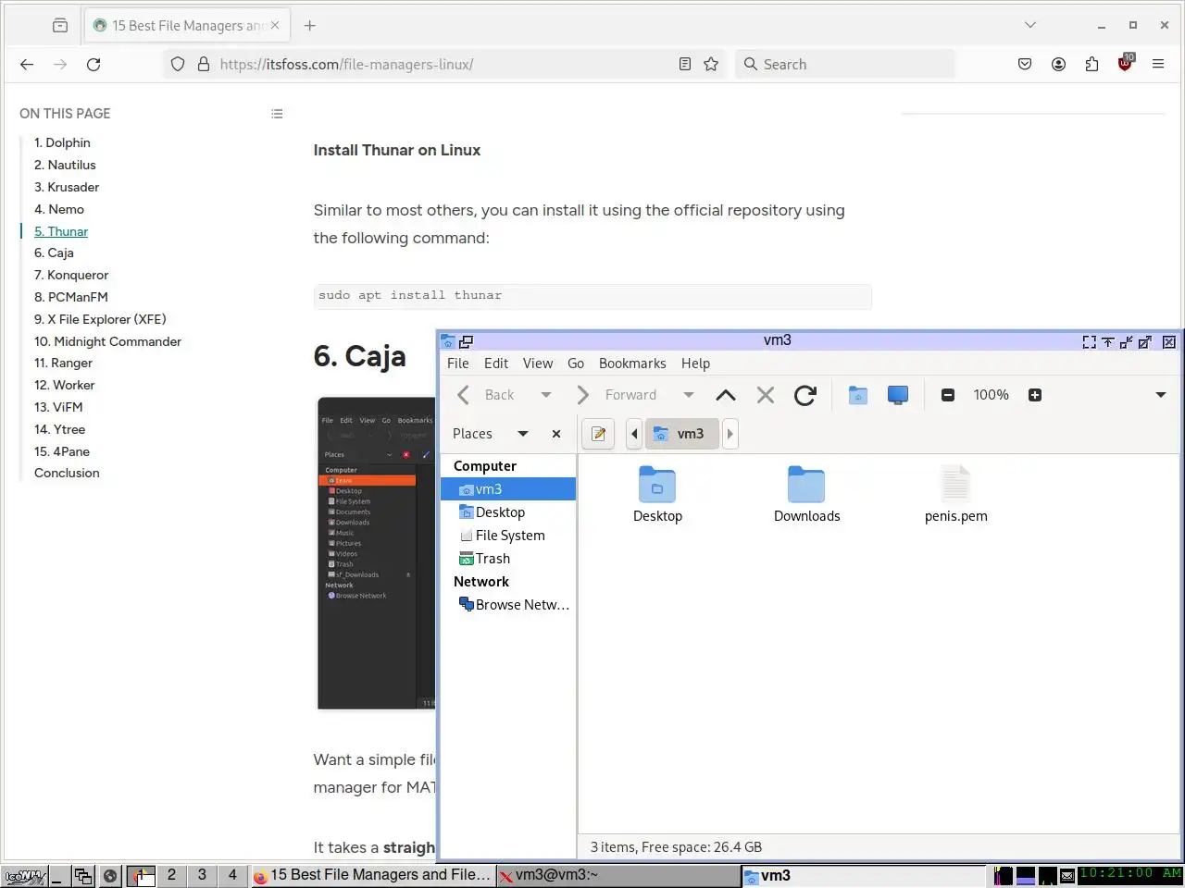The image size is (1185, 888).
Task: Reset zoom via the 100% label
Action: (991, 395)
